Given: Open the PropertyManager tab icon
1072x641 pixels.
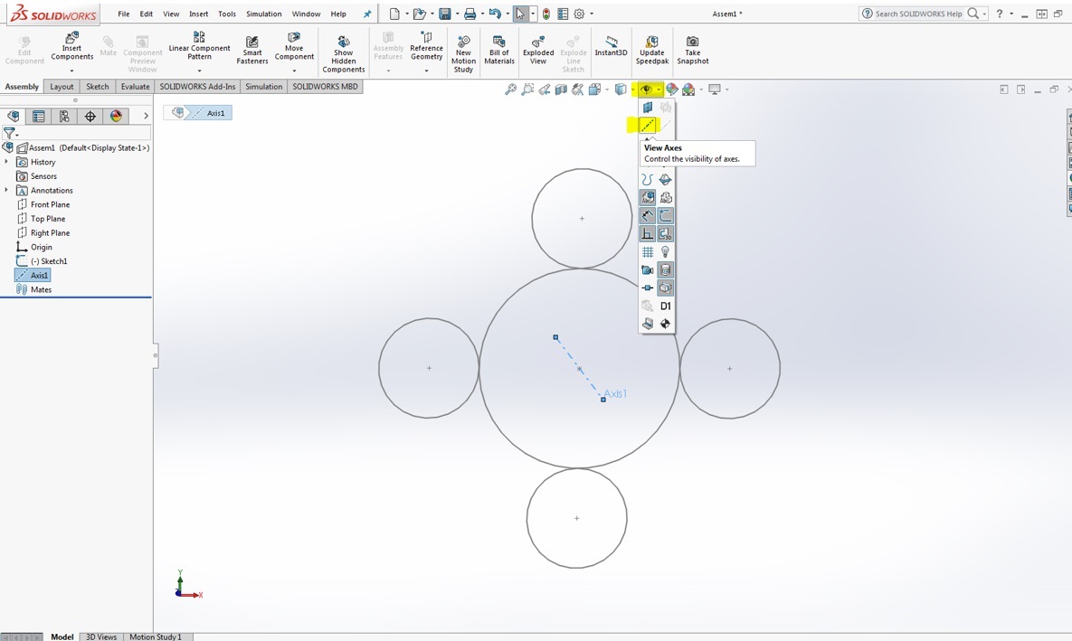Looking at the screenshot, I should [38, 116].
